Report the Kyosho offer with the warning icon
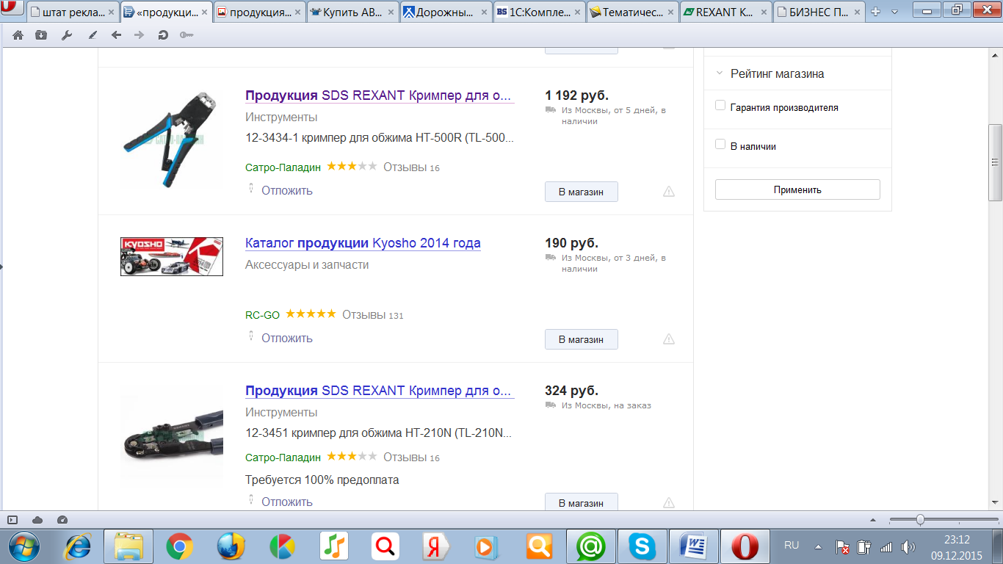This screenshot has height=564, width=1003. pos(669,339)
